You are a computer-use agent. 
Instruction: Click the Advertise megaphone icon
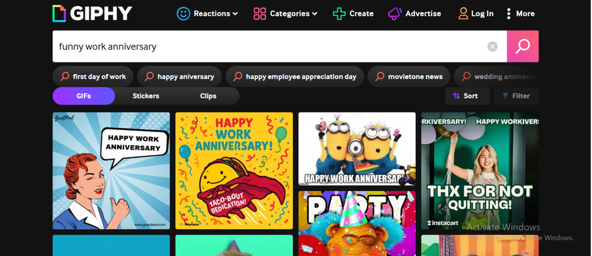click(x=395, y=14)
